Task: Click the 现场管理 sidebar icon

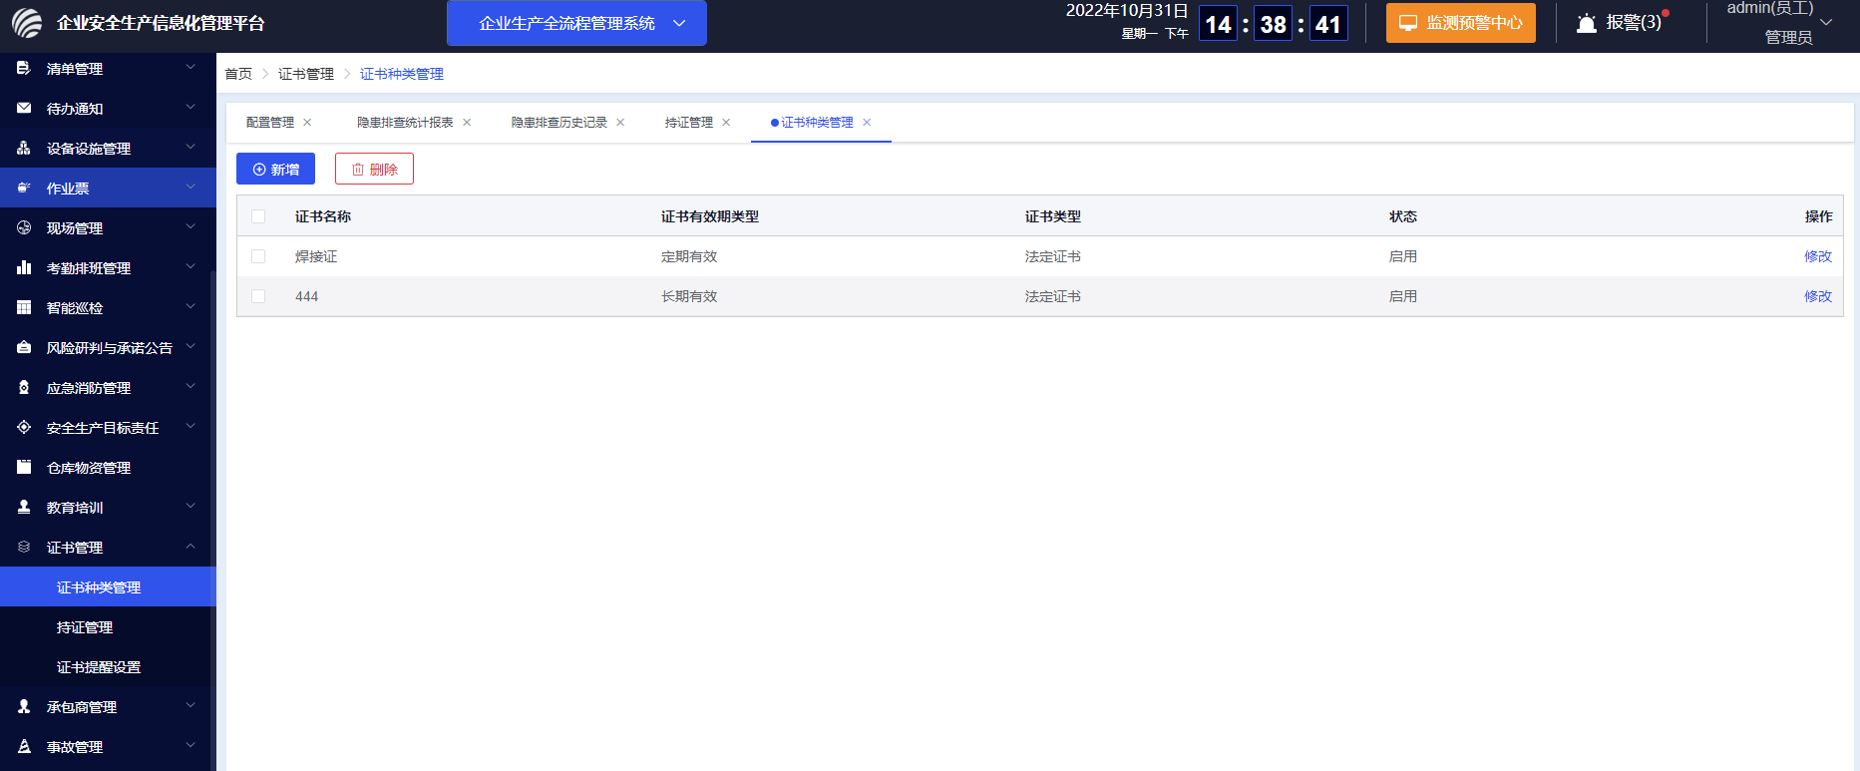Action: [24, 227]
